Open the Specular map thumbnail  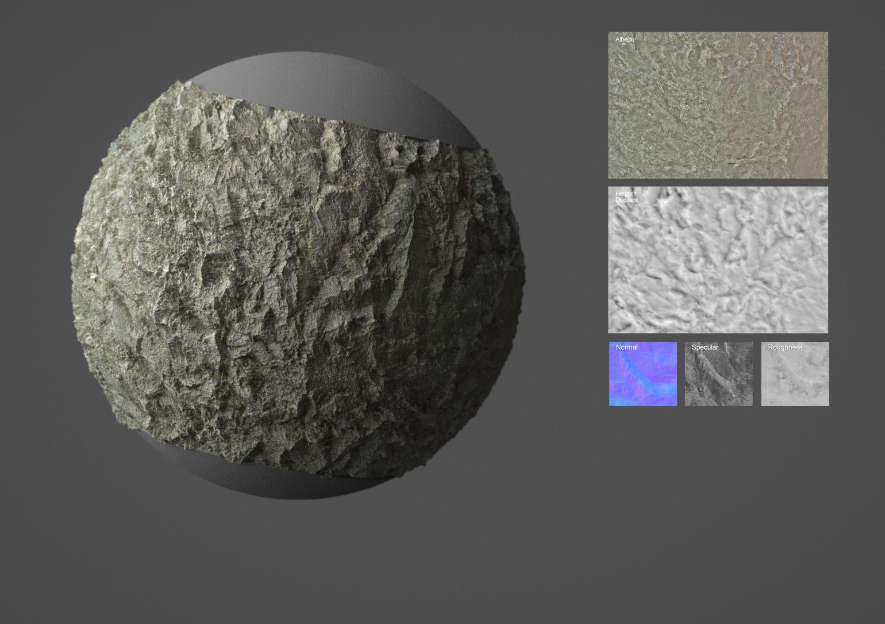[719, 374]
